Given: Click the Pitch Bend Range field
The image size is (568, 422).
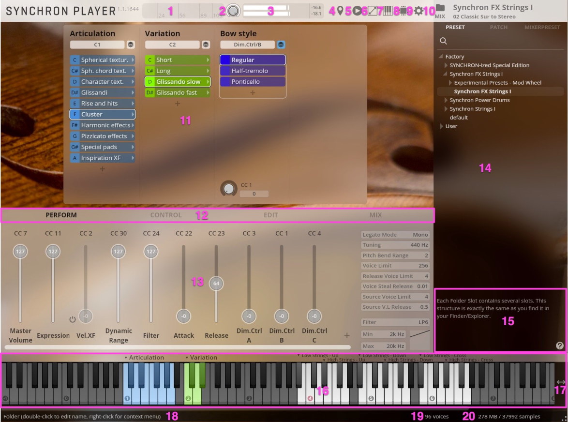Looking at the screenshot, I should 395,256.
